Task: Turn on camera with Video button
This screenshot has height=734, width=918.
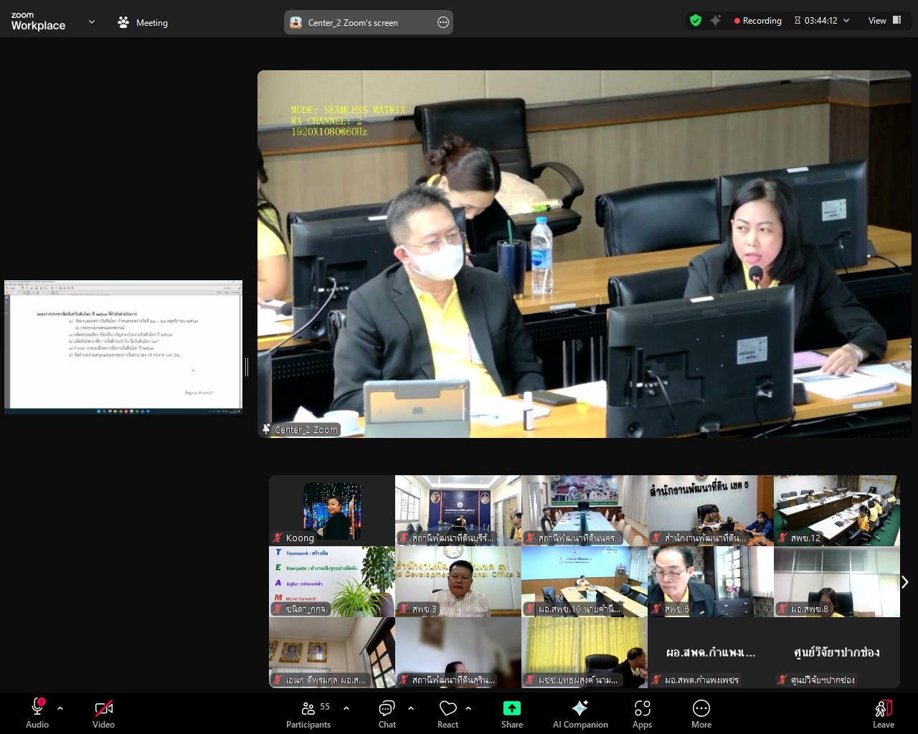Action: click(x=103, y=708)
